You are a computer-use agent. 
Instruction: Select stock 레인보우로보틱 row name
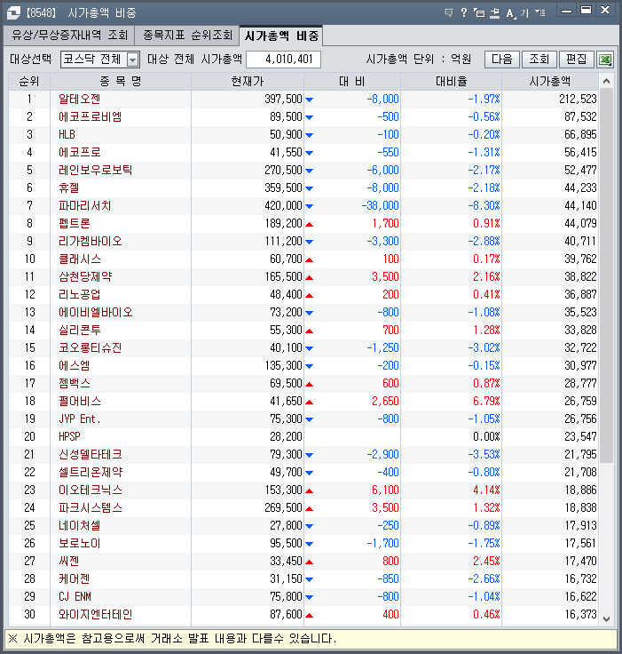96,171
